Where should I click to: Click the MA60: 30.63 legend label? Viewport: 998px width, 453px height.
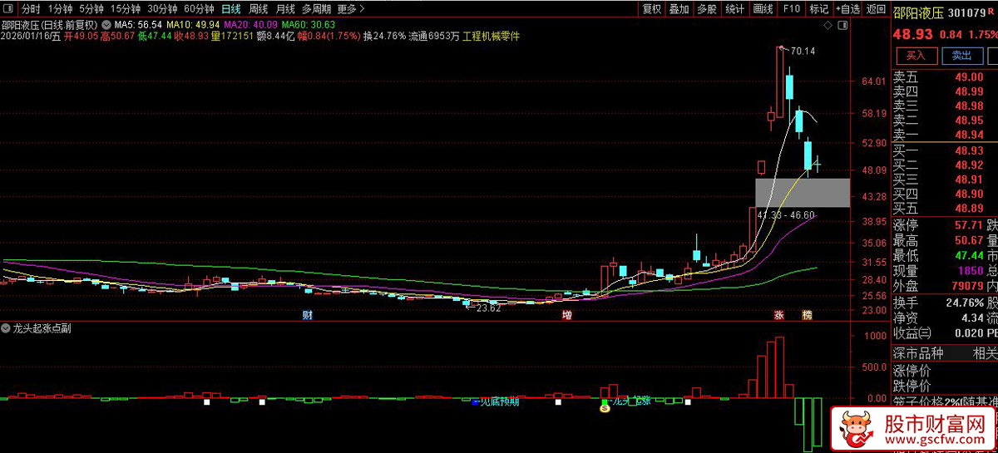coord(309,25)
